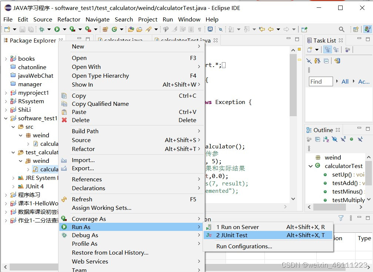Collapse calculatorTest class in Outline
The height and width of the screenshot is (272, 373).
[310, 166]
